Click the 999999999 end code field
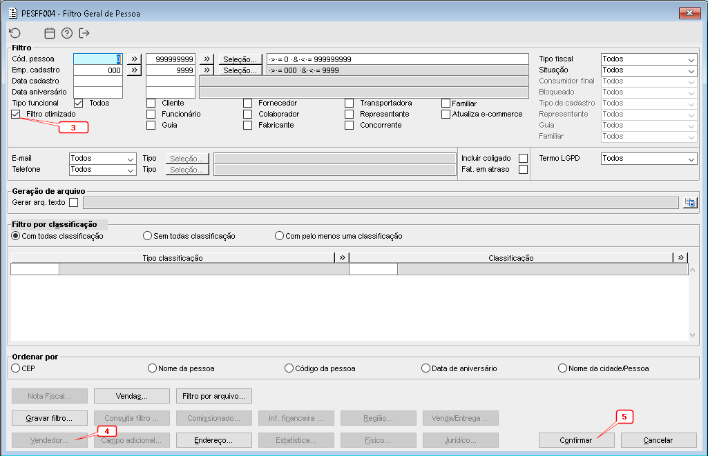 [x=171, y=59]
